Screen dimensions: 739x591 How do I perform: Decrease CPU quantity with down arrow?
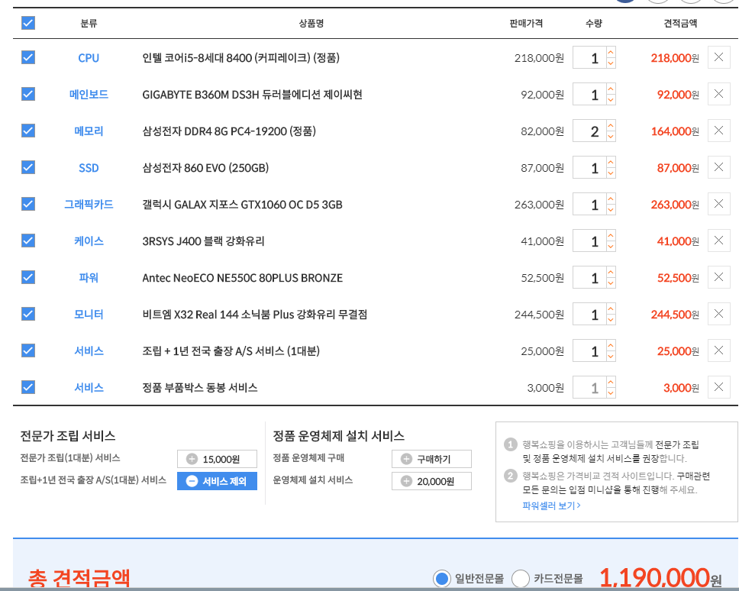click(611, 63)
